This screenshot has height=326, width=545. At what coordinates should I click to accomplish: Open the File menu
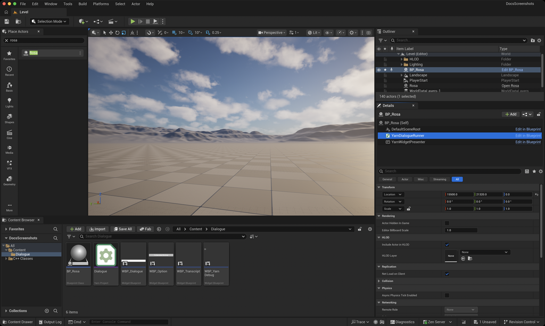click(x=23, y=4)
